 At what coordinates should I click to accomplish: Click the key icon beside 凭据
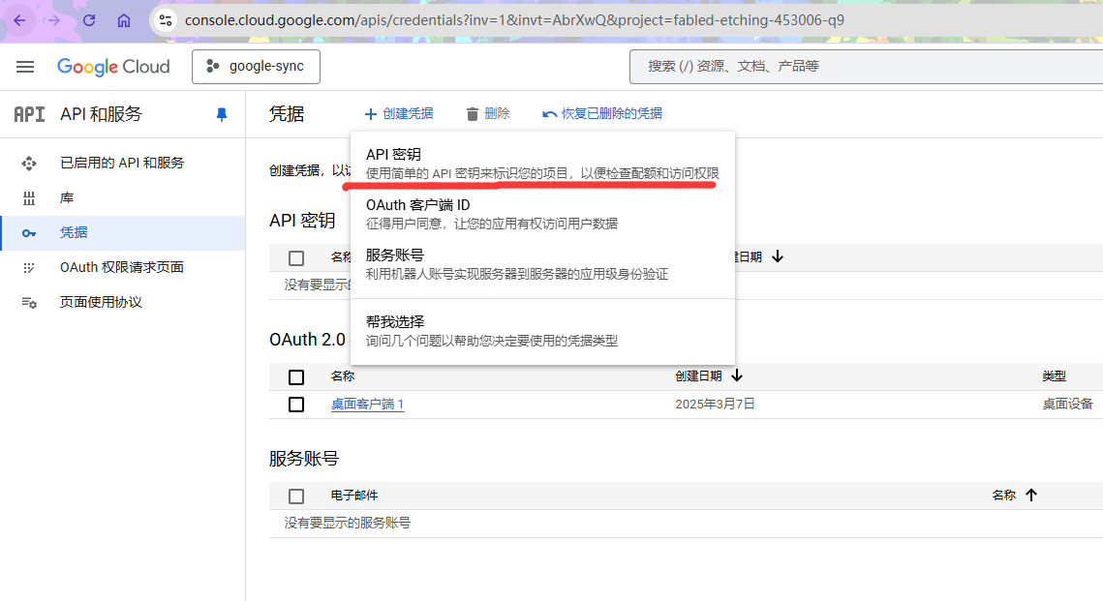click(29, 233)
